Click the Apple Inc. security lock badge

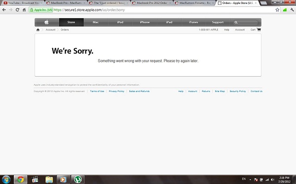pyautogui.click(x=41, y=10)
